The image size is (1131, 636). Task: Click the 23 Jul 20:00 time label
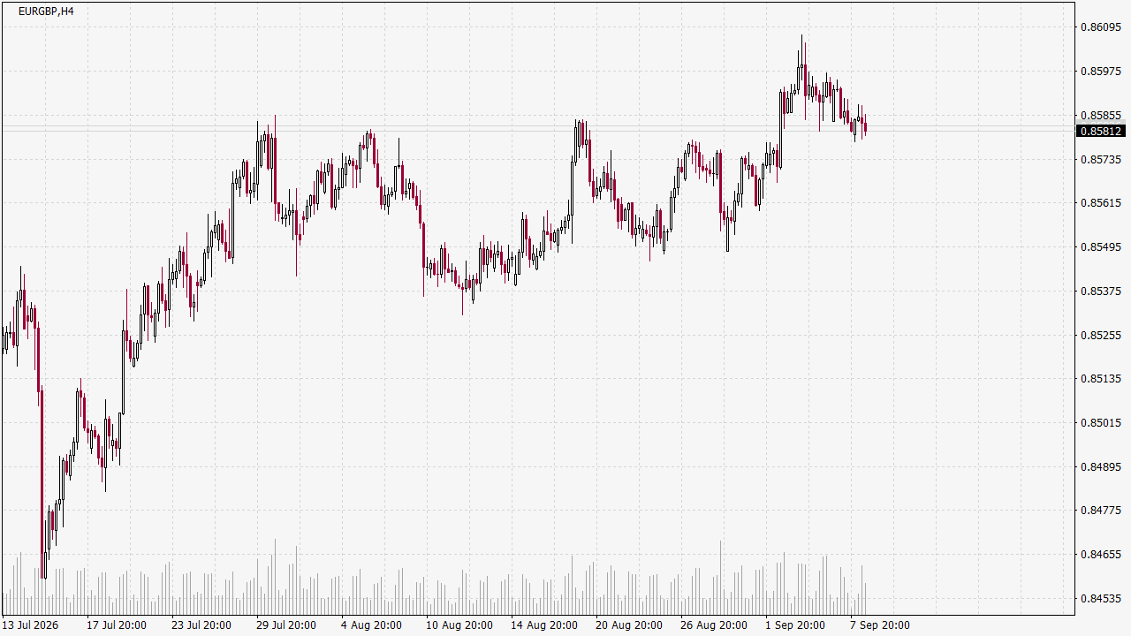pyautogui.click(x=201, y=625)
